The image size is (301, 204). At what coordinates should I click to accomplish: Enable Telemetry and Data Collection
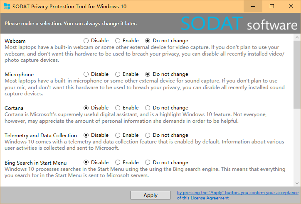(x=118, y=135)
